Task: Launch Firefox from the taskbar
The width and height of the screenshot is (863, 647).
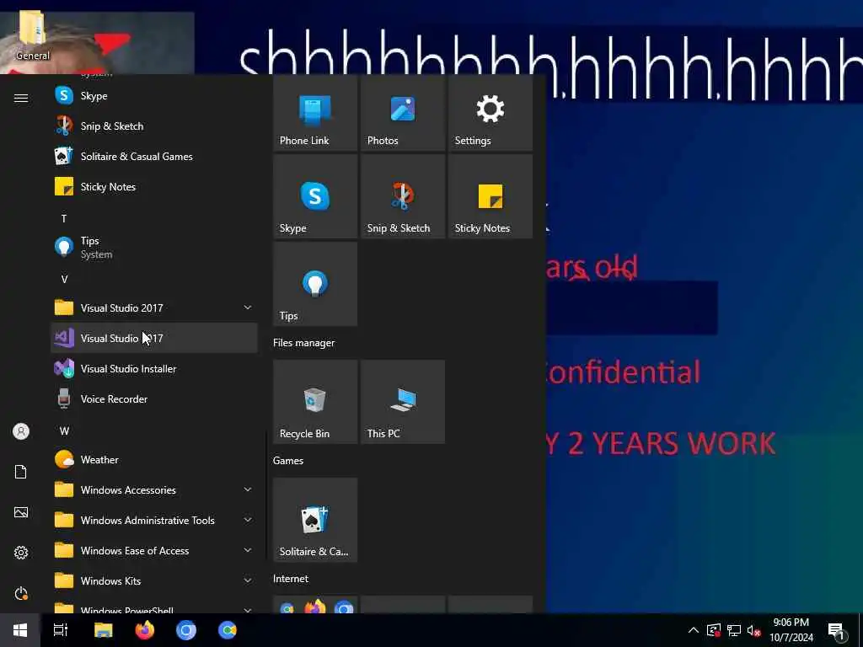Action: point(145,630)
